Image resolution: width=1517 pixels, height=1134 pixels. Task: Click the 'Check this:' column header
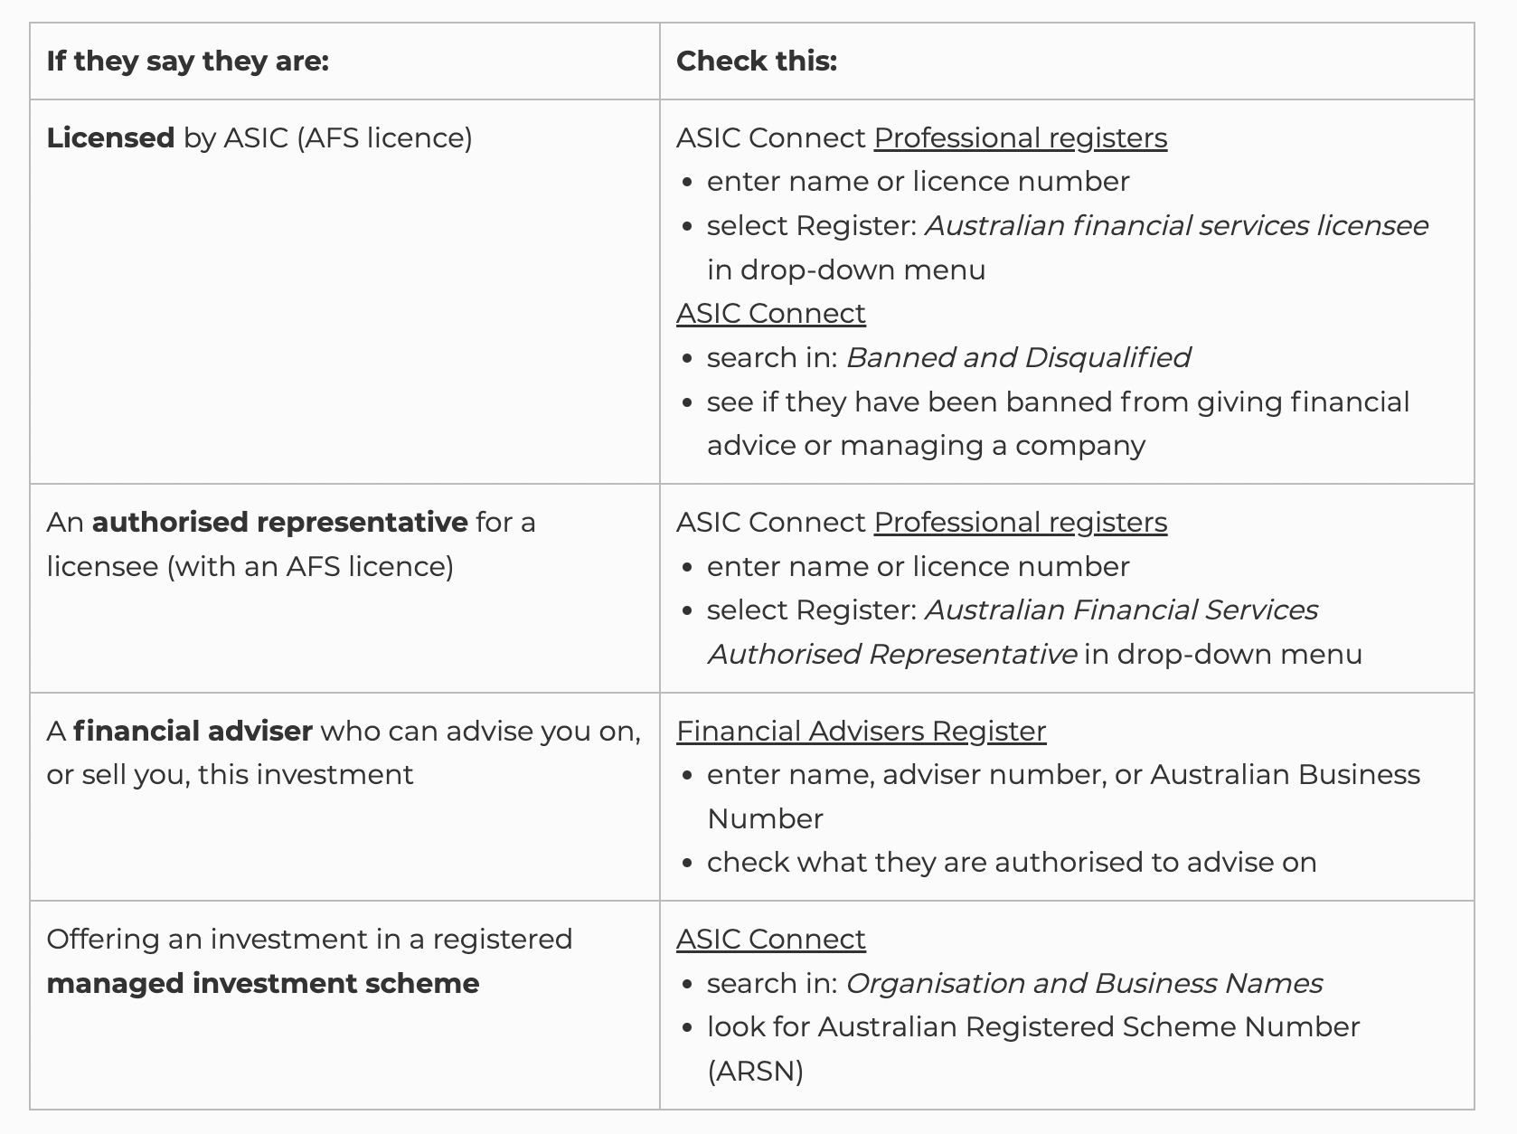pyautogui.click(x=757, y=61)
